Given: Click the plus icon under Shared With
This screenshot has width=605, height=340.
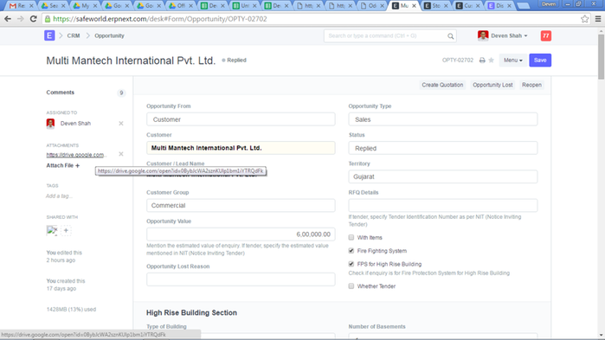Looking at the screenshot, I should (66, 230).
